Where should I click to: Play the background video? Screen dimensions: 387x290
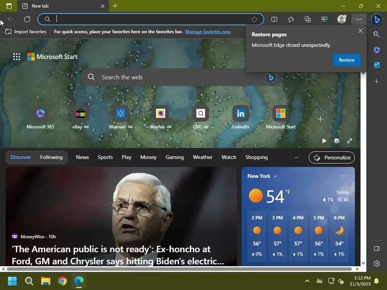click(324, 141)
